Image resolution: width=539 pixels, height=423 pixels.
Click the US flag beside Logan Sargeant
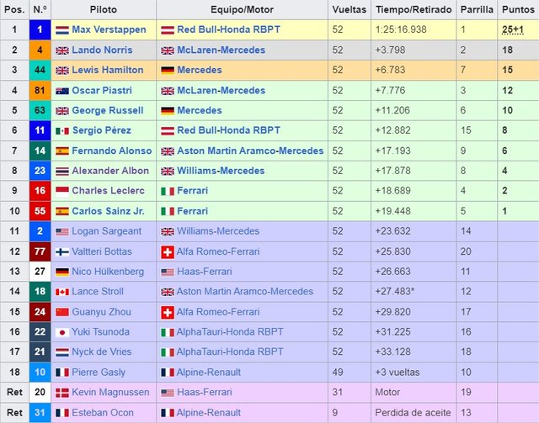click(62, 232)
